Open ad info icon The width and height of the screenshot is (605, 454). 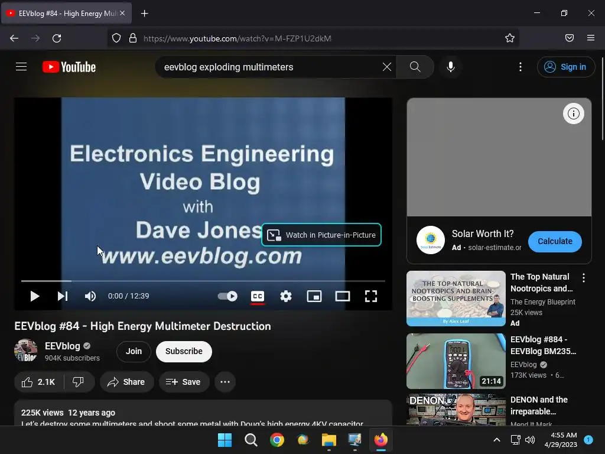tap(573, 113)
